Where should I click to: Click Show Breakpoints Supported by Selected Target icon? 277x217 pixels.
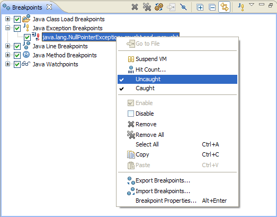(159, 7)
